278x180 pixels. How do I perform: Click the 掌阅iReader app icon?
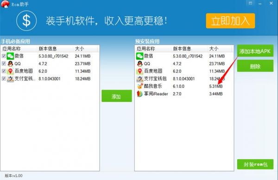point(140,94)
